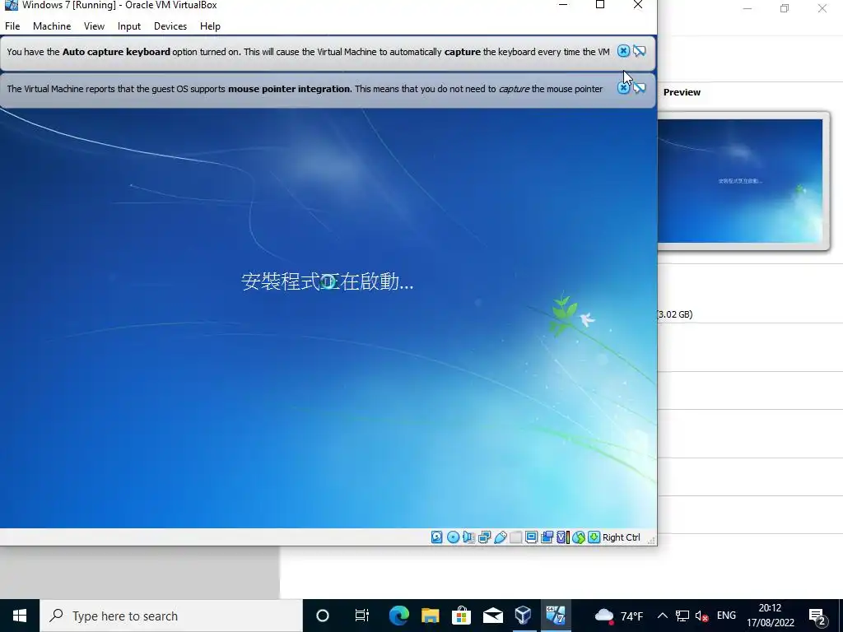Show hidden system tray icons
The image size is (843, 632).
tap(663, 616)
